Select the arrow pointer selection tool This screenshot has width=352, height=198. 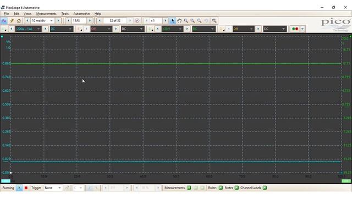[172, 21]
